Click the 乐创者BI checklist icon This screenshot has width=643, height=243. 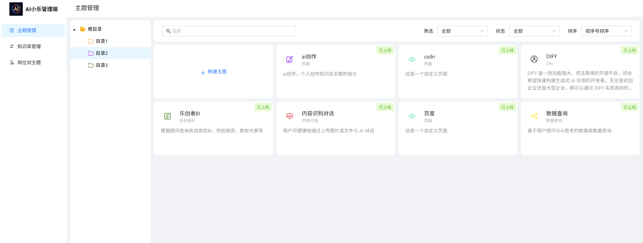coord(167,116)
